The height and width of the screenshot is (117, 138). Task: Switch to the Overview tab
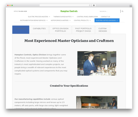(x=21, y=30)
